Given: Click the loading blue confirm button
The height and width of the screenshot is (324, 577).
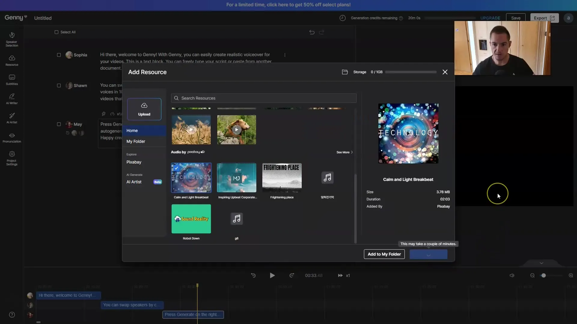Looking at the screenshot, I should (429, 254).
